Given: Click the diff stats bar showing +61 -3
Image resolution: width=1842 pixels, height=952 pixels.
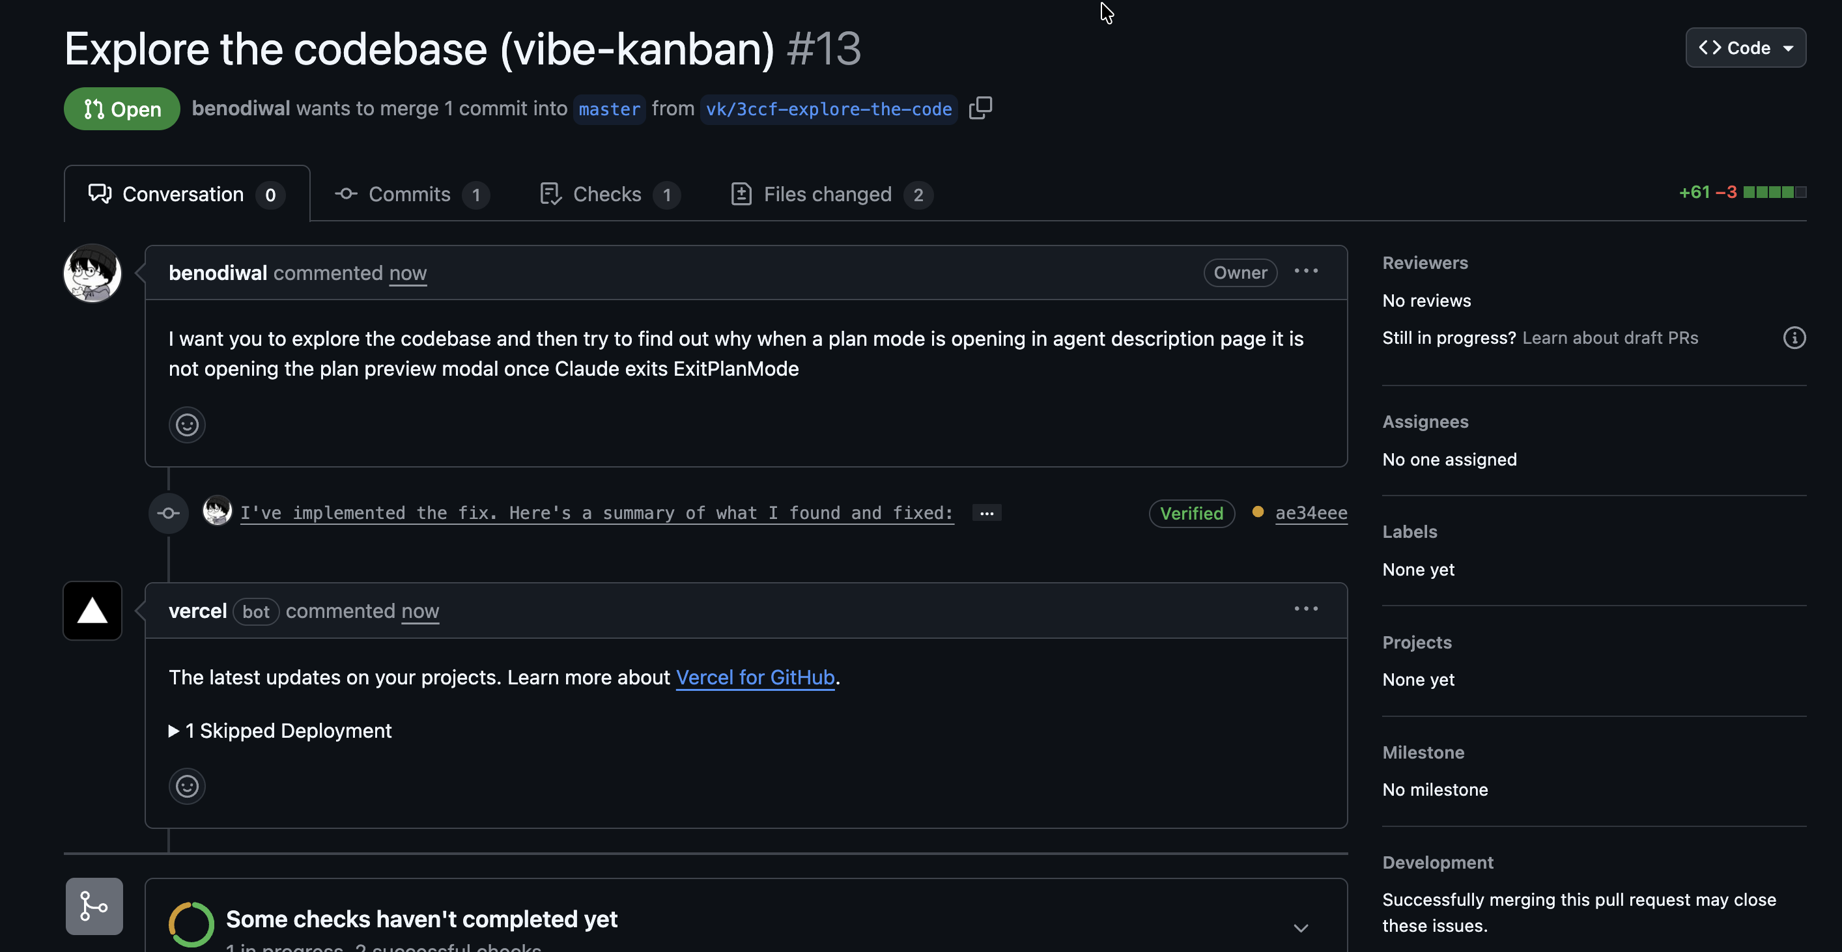Looking at the screenshot, I should [x=1741, y=191].
